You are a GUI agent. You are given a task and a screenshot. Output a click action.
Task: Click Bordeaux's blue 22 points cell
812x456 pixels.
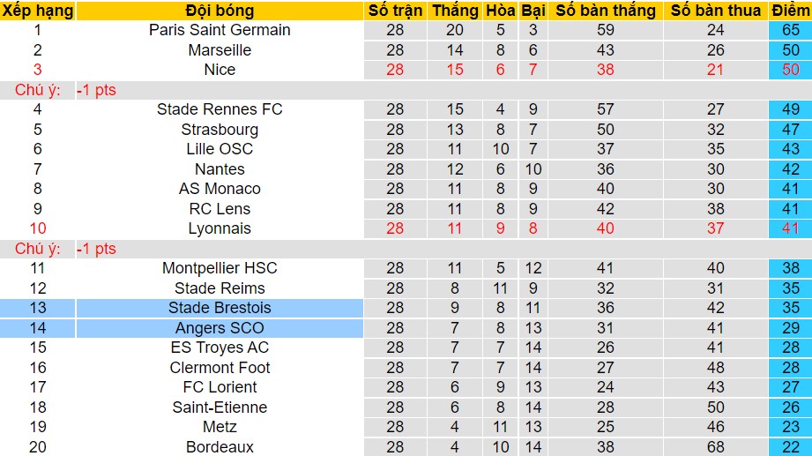point(790,447)
